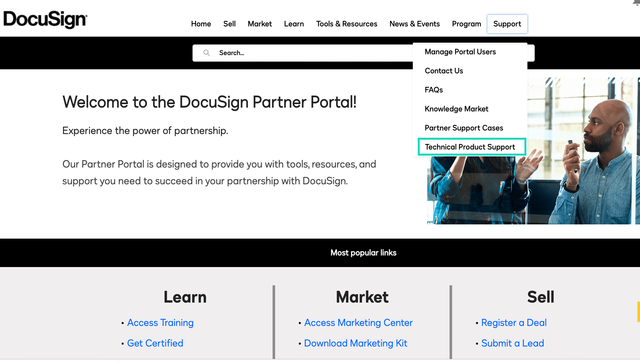640x363 pixels.
Task: Choose Contact Us from Support menu
Action: point(444,71)
